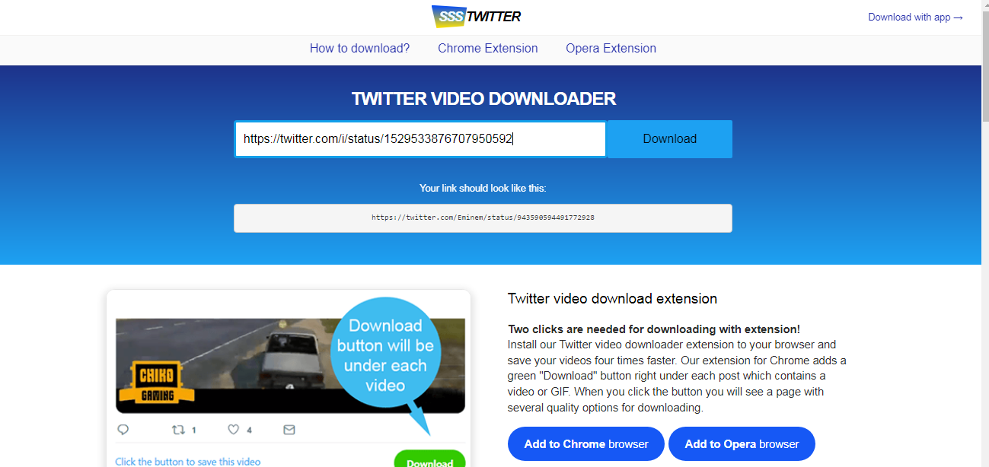989x467 pixels.
Task: Click the example Eminem status link box
Action: (x=483, y=218)
